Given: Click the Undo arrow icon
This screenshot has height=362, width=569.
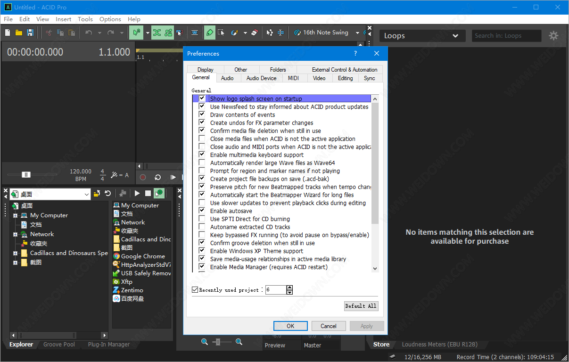Looking at the screenshot, I should (89, 33).
